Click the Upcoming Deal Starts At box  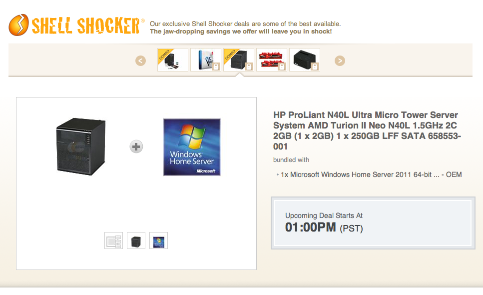(373, 223)
